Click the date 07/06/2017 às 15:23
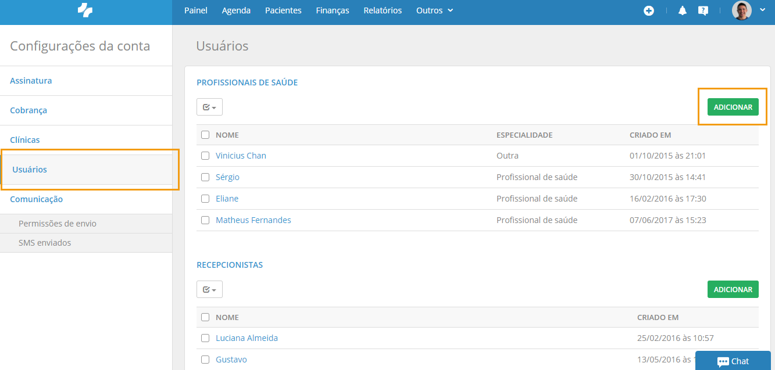 [x=668, y=220]
